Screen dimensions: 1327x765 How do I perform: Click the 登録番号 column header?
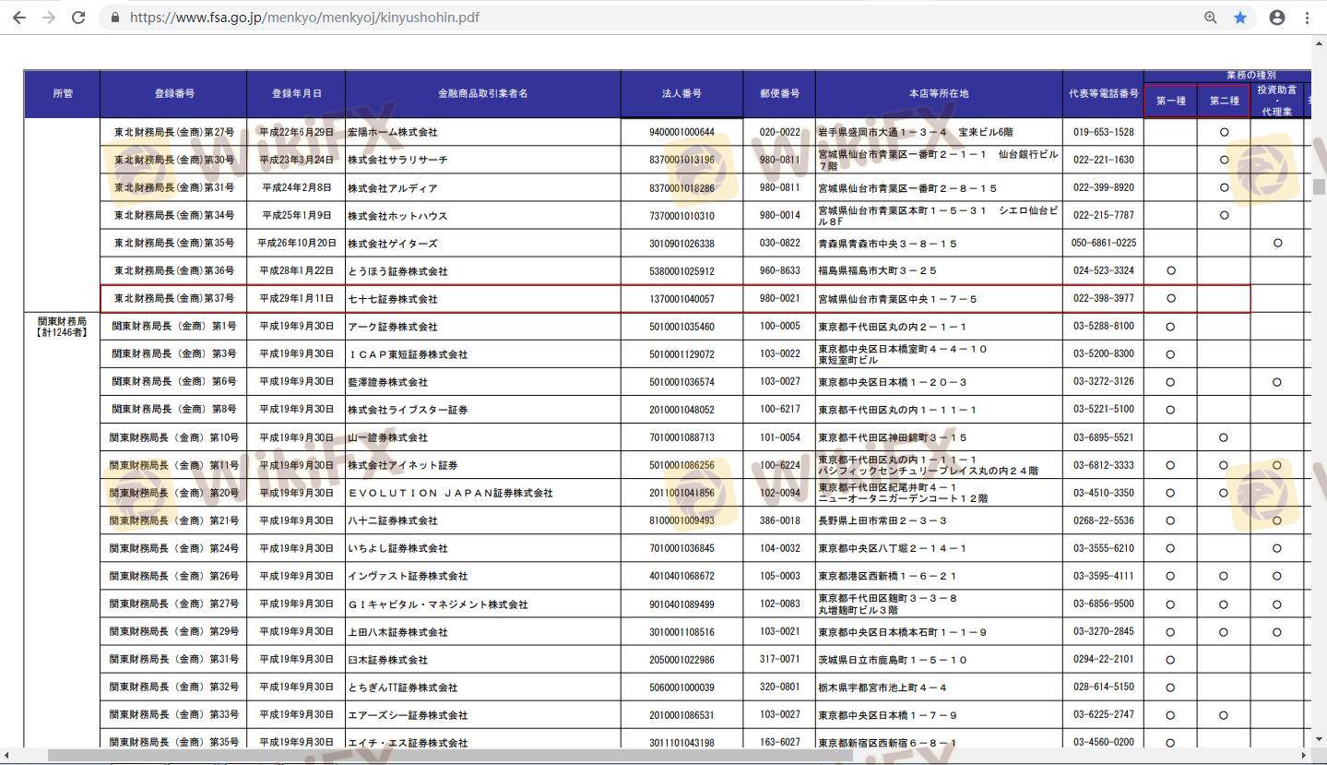173,94
